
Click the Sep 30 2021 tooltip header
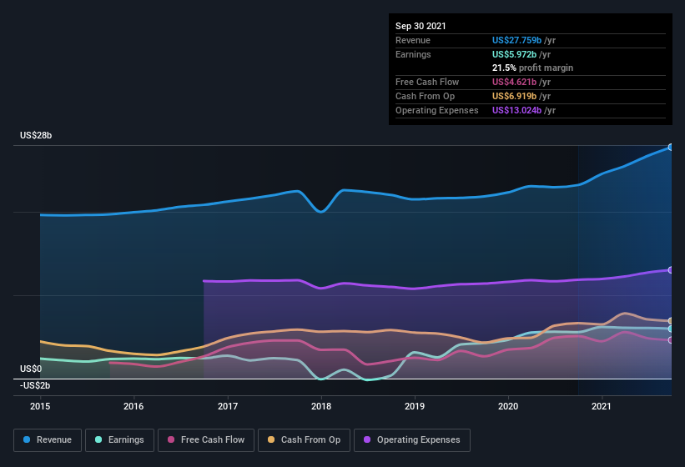click(421, 26)
